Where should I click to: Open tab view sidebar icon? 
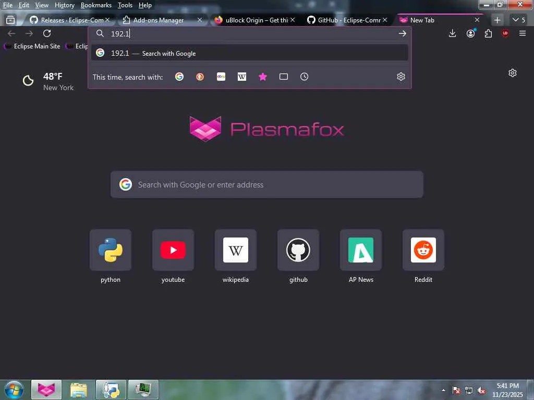10,20
